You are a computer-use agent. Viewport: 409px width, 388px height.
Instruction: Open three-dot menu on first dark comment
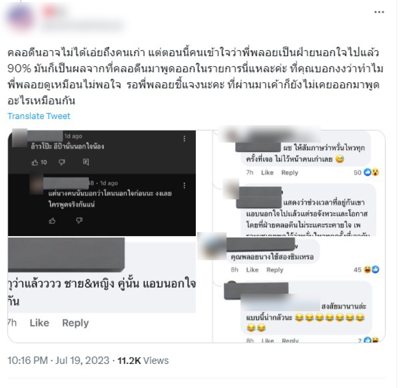185,139
